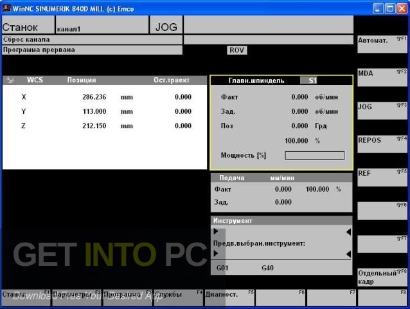Viewport: 410px width, 309px height.
Task: Click the Сброс канала status line
Action: [92, 40]
